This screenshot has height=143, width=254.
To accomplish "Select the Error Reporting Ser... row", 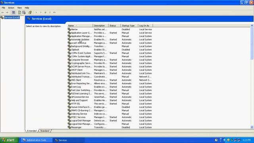I will tap(110, 83).
